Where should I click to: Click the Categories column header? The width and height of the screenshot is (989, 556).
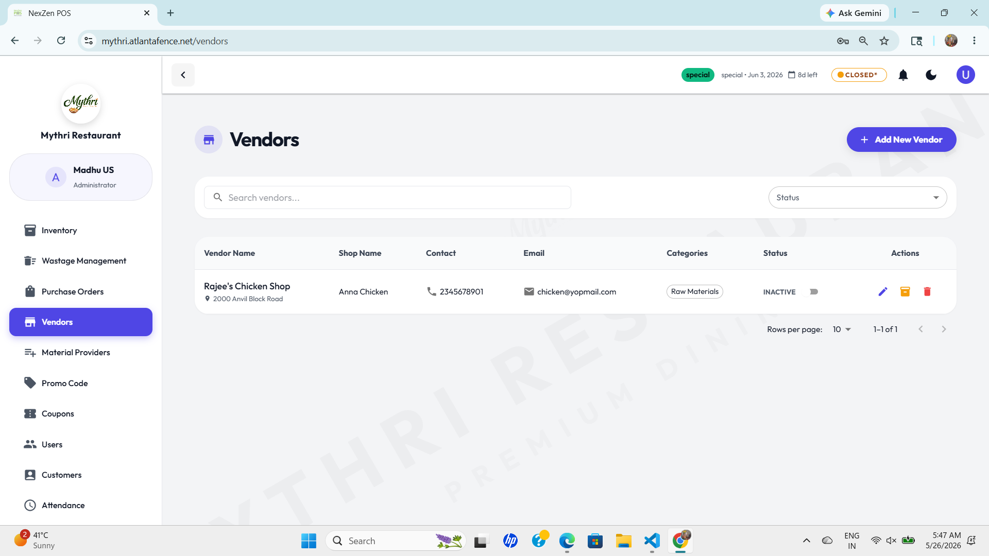(687, 253)
